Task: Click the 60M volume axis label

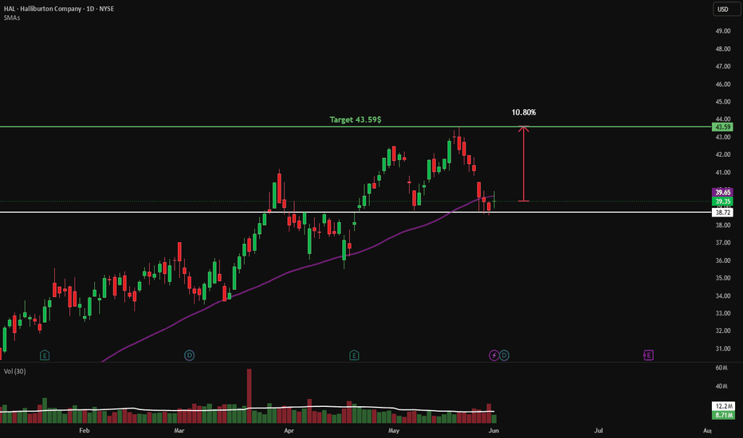Action: pyautogui.click(x=721, y=368)
